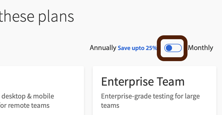The height and width of the screenshot is (115, 222).
Task: Click the "these plans" page heading
Action: coord(37,16)
